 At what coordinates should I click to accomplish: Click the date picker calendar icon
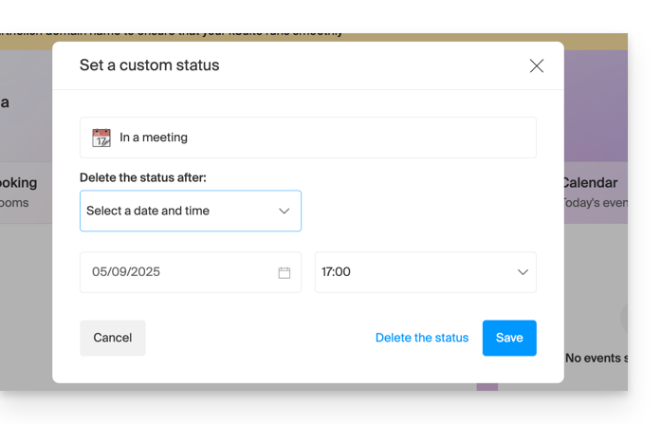point(285,272)
